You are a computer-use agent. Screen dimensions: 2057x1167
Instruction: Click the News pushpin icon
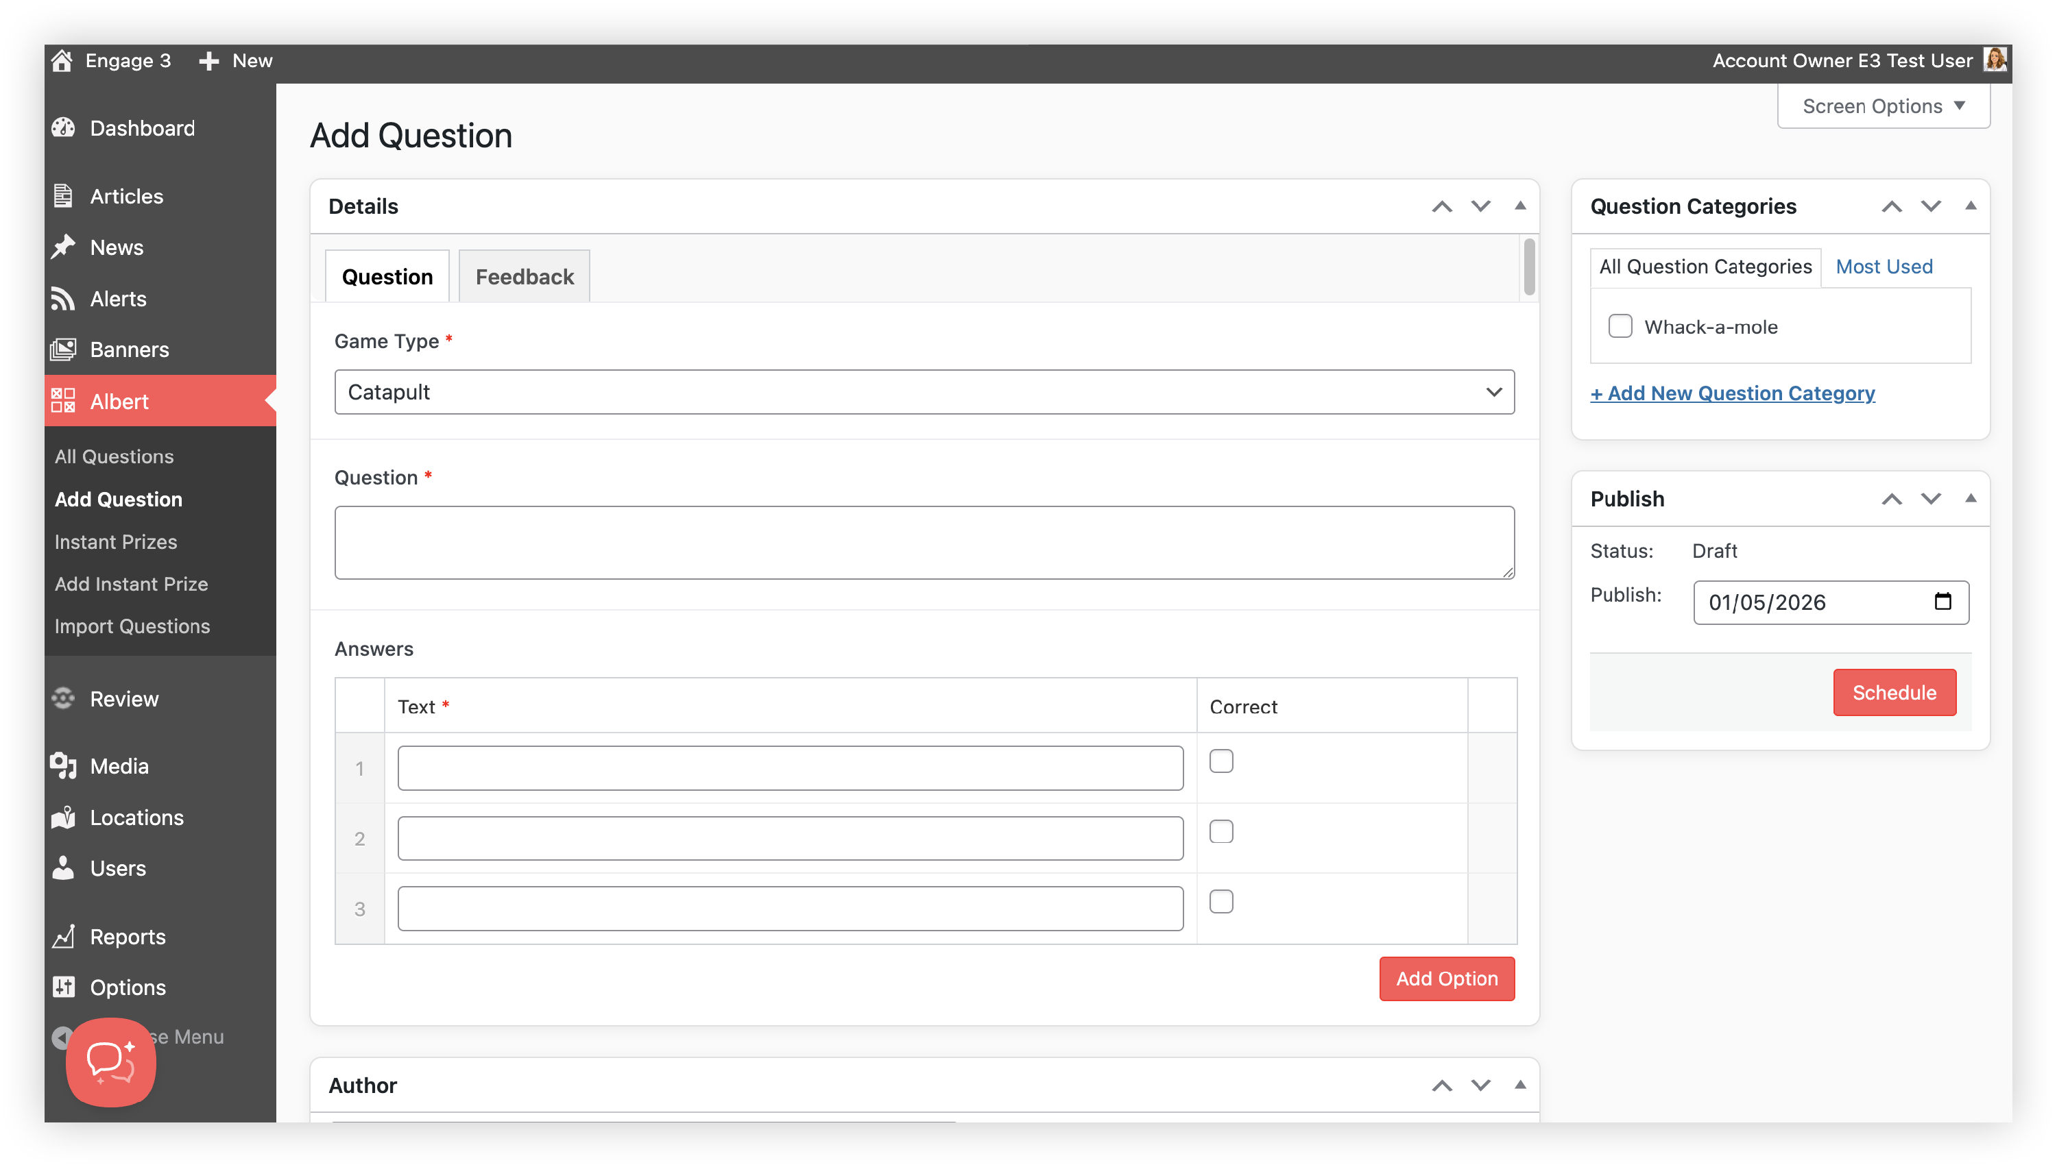pos(63,247)
